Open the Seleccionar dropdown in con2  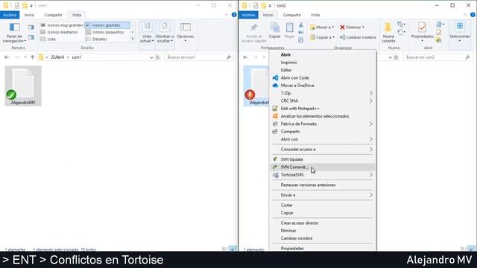tap(460, 32)
